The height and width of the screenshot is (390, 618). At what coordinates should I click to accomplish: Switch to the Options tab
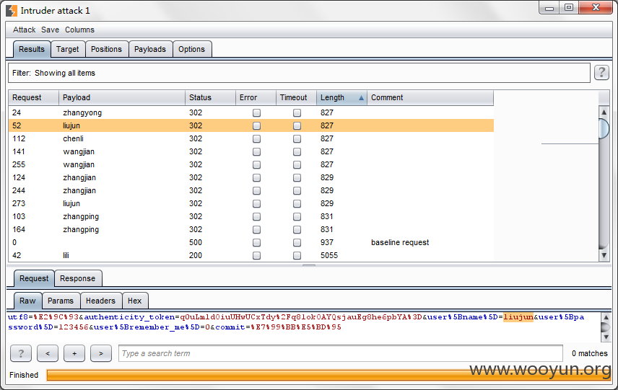coord(191,49)
